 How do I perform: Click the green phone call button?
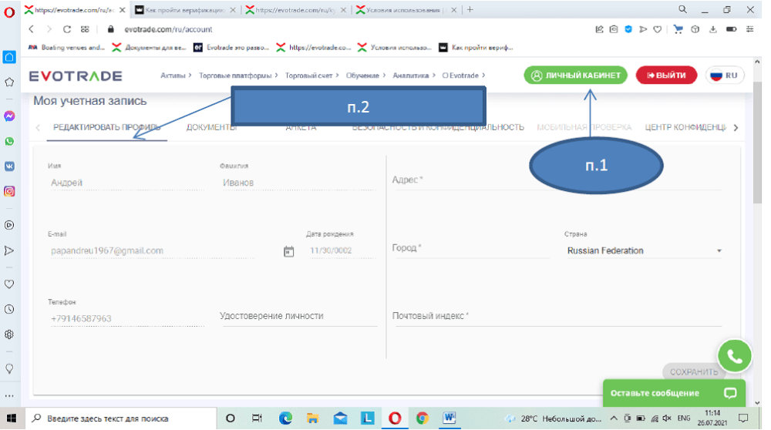[x=734, y=357]
